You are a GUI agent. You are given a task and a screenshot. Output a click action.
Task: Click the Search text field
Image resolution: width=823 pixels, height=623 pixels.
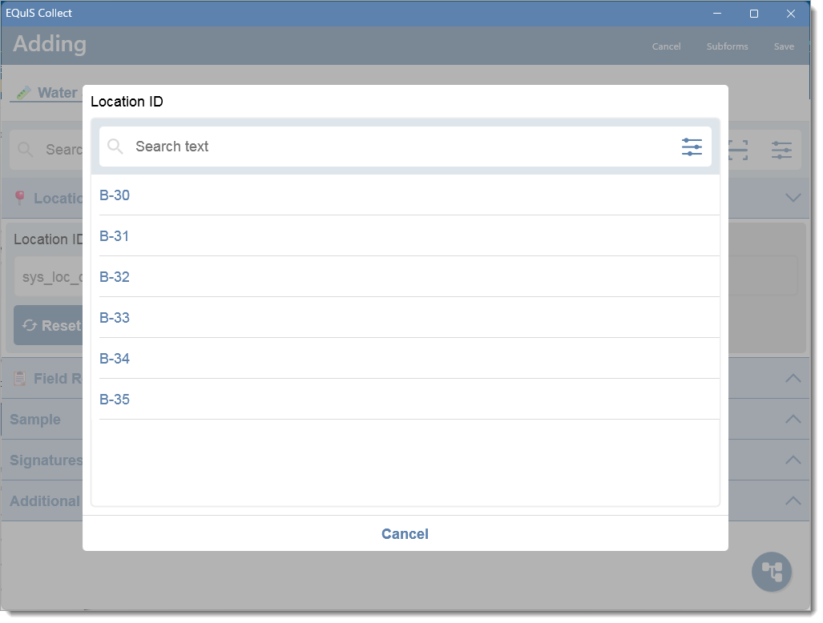click(x=405, y=147)
